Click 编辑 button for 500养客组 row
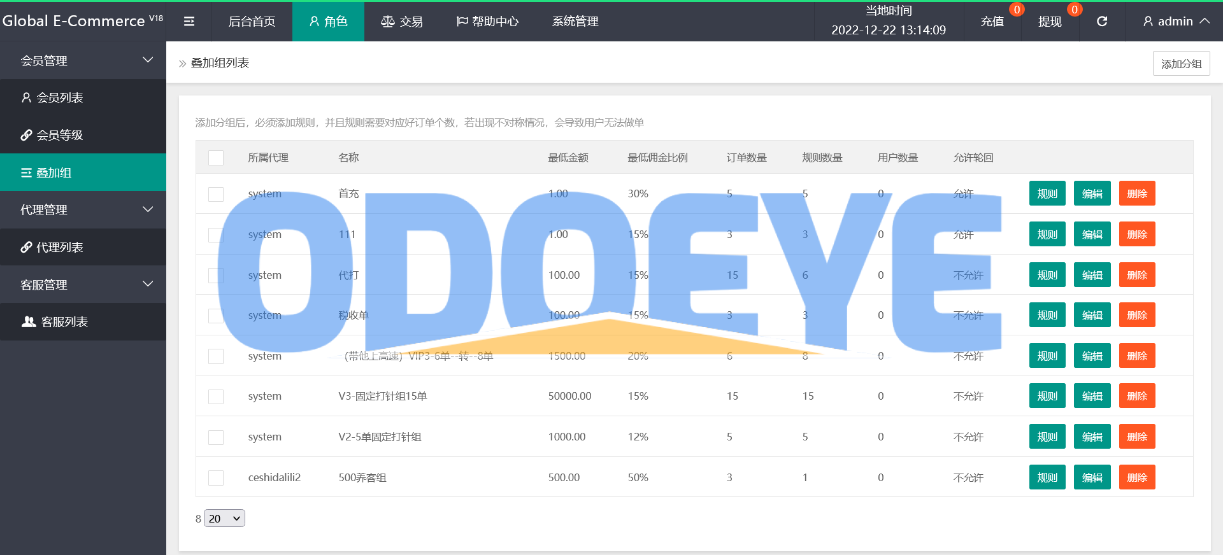The width and height of the screenshot is (1223, 555). coord(1092,477)
